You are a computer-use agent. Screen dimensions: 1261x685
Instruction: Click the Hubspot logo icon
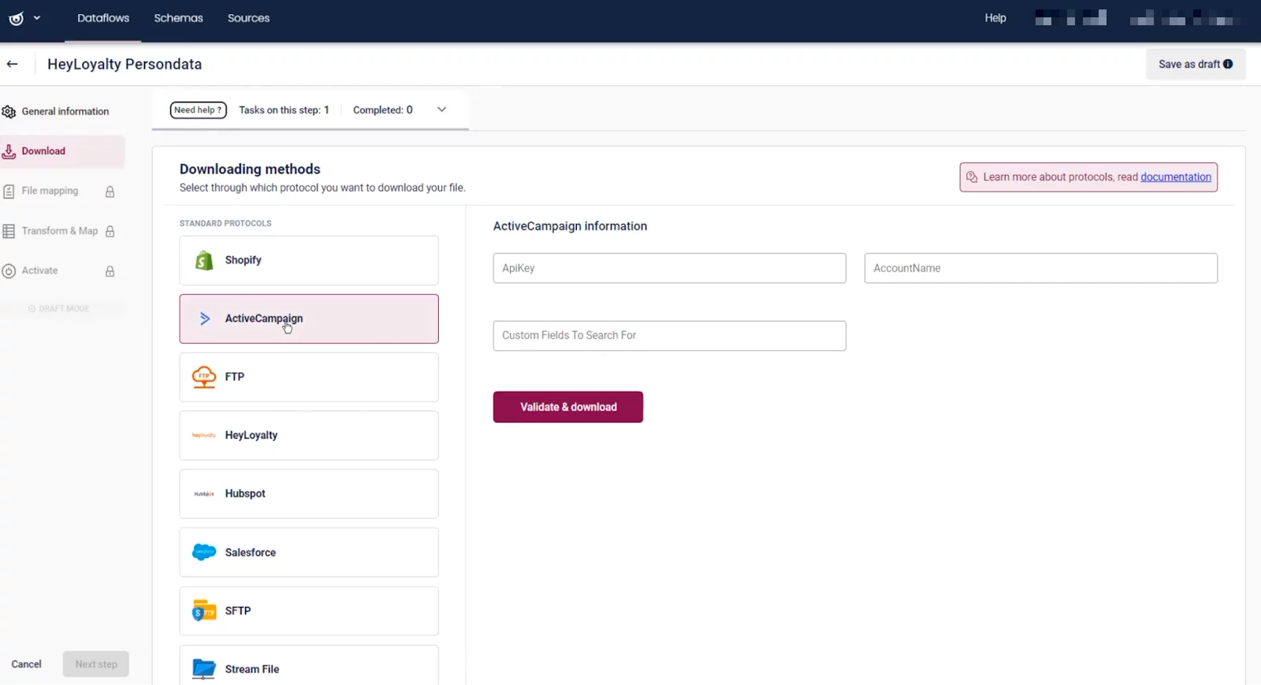coord(204,493)
